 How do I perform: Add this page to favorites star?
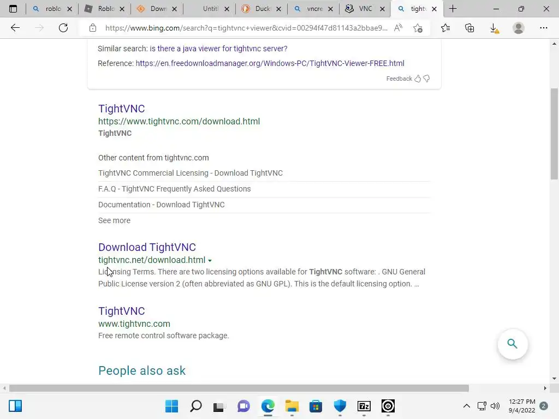click(x=418, y=28)
